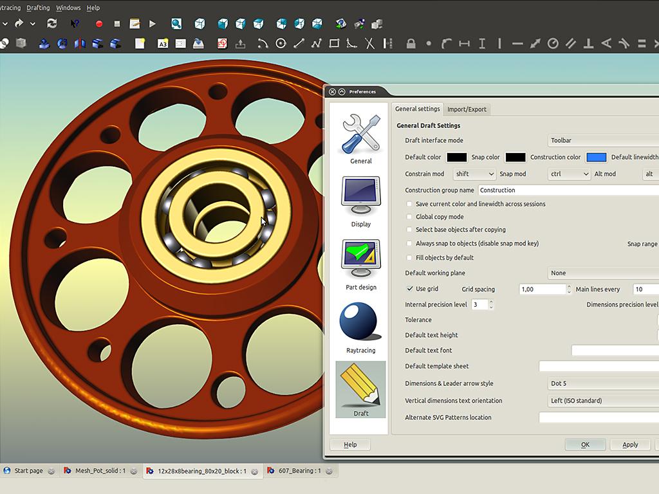Apply the radius constraint icon
This screenshot has width=659, height=494.
pyautogui.click(x=553, y=43)
